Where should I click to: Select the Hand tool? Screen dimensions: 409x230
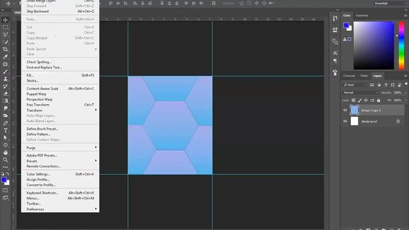click(5, 152)
